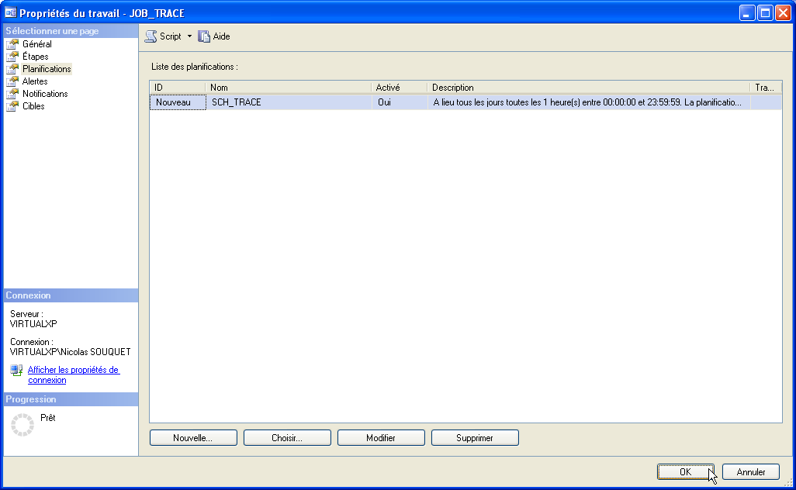The width and height of the screenshot is (796, 490).
Task: Sort by the Nom column header
Action: click(x=287, y=88)
